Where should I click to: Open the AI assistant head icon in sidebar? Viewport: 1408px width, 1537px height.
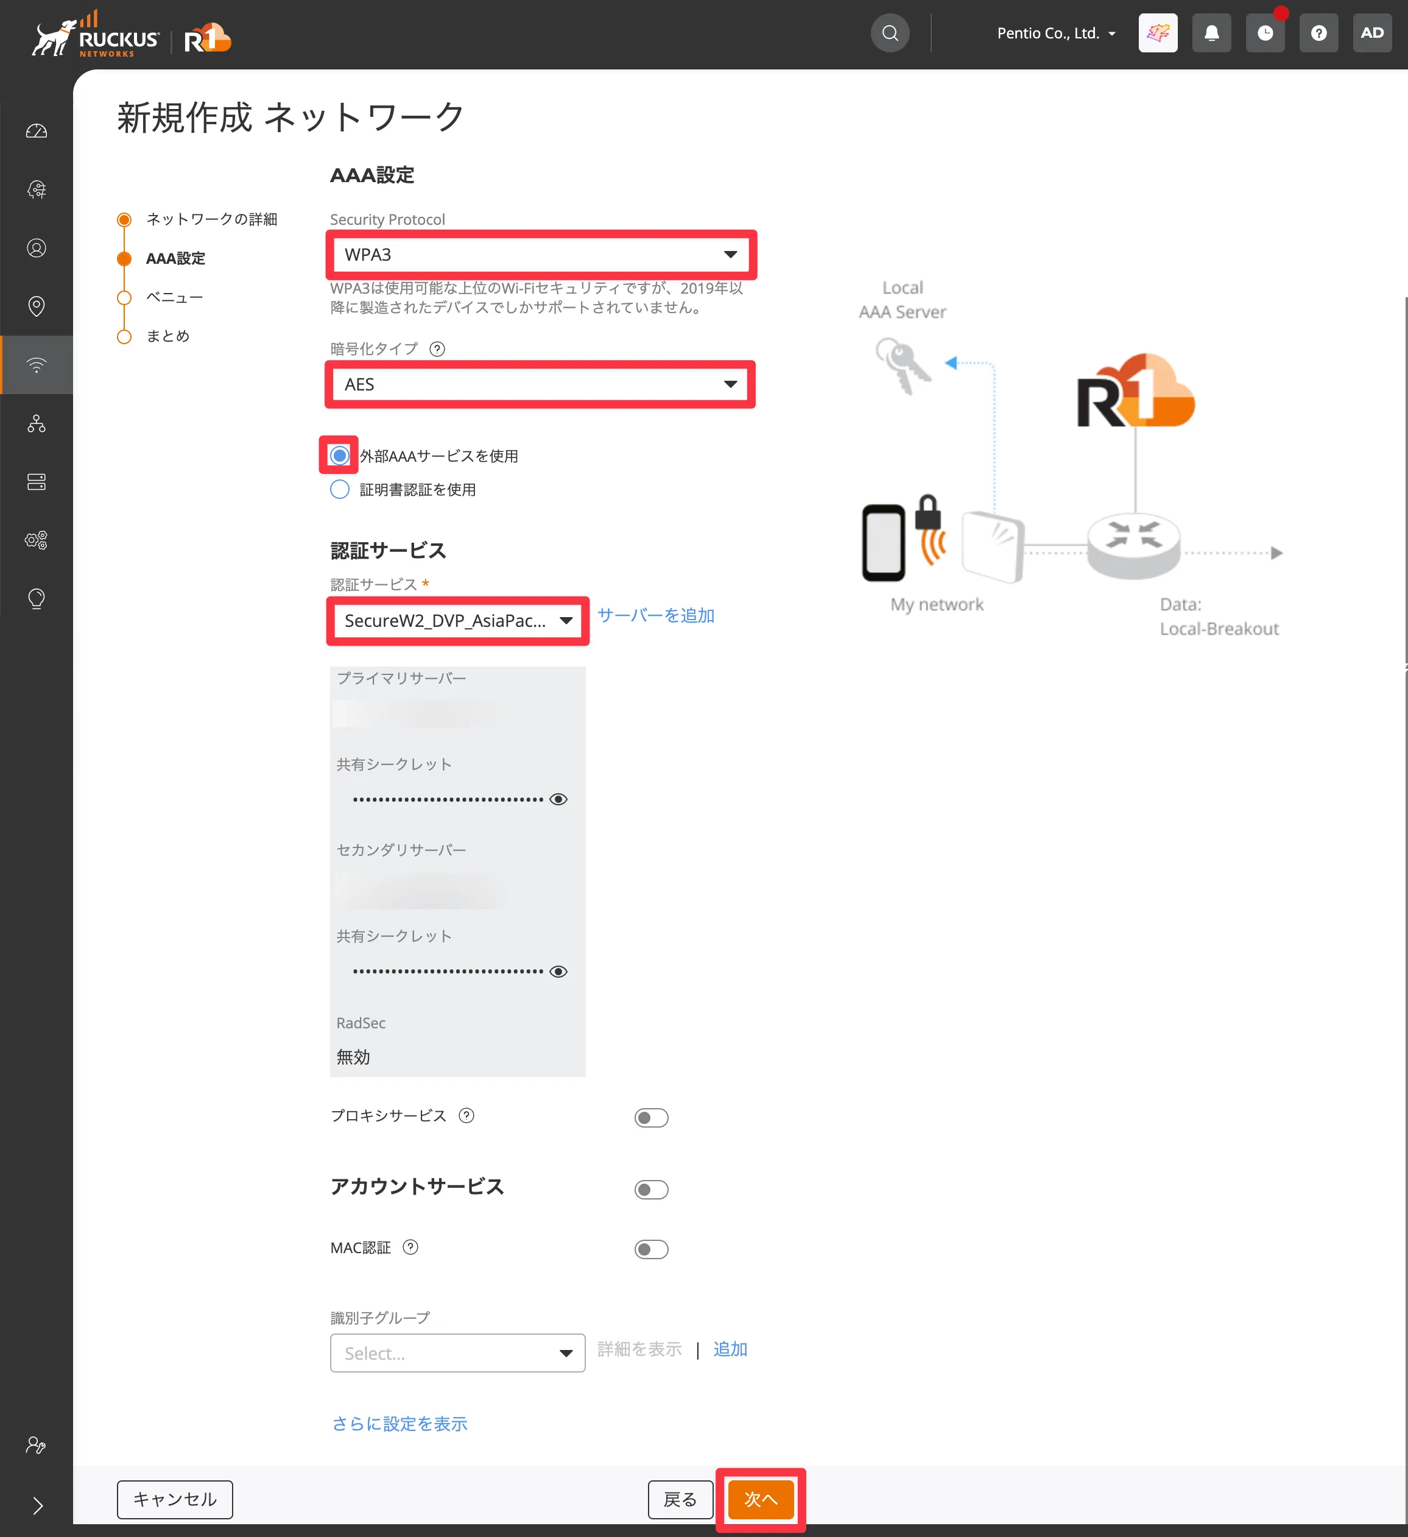(36, 189)
